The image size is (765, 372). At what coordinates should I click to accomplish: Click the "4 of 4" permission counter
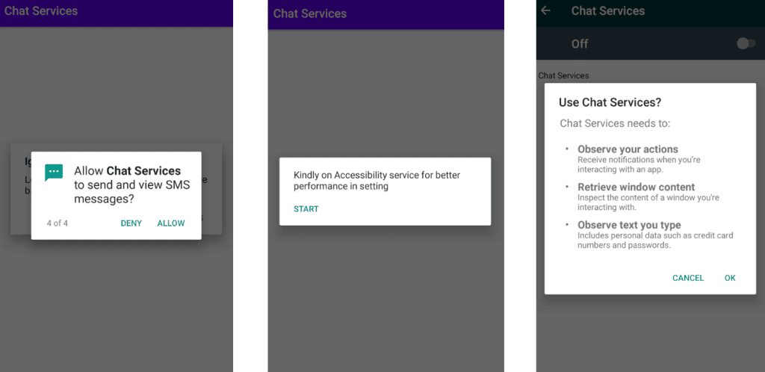coord(59,223)
